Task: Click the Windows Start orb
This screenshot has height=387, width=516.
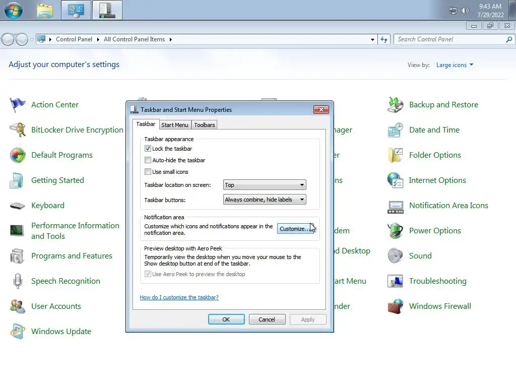Action: pyautogui.click(x=14, y=10)
